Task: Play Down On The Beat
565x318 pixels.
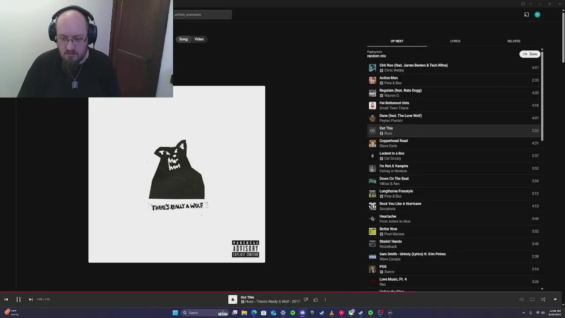Action: (454, 181)
